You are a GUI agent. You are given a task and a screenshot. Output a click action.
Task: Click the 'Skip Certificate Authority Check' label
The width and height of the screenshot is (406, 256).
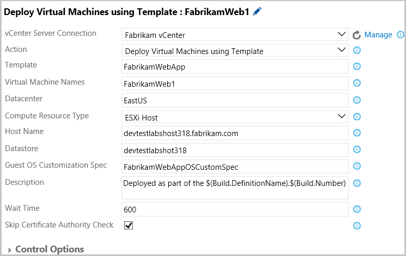[59, 225]
